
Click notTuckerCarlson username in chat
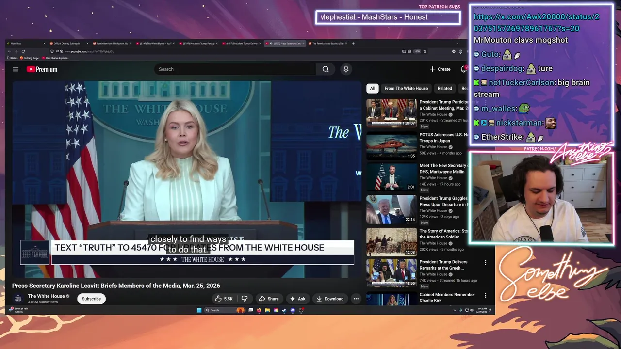(521, 83)
